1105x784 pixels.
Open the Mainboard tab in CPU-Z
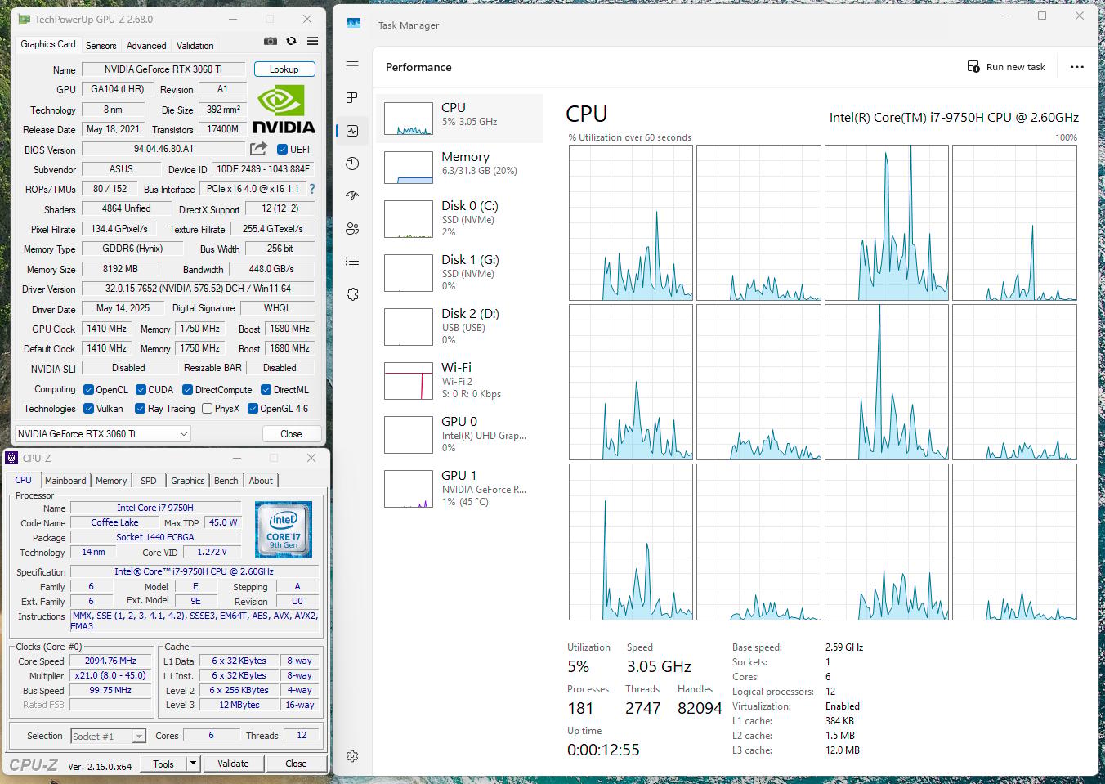[65, 481]
